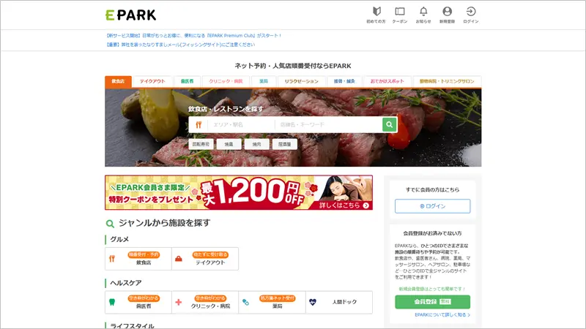Click the 新規登録 user registration icon

447,15
